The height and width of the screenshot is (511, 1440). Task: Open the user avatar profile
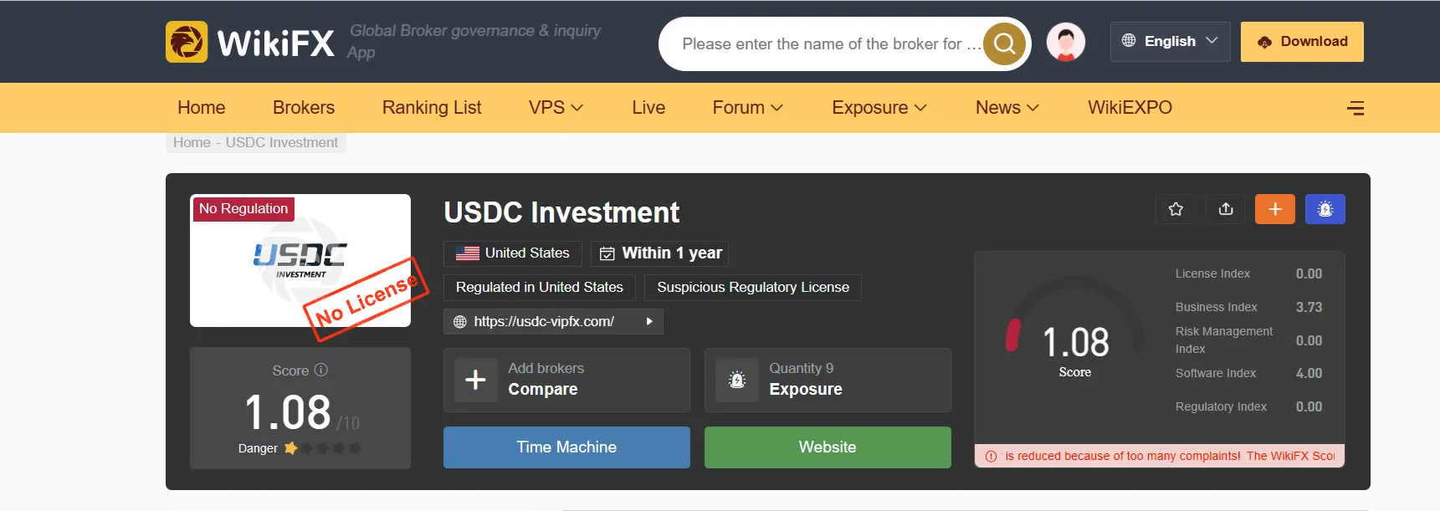point(1066,42)
